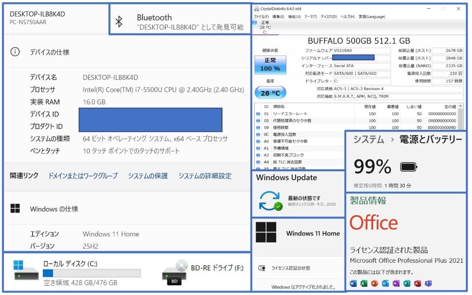The image size is (472, 295).
Task: Click the status dot for 09 使用時間
Action: point(258,128)
